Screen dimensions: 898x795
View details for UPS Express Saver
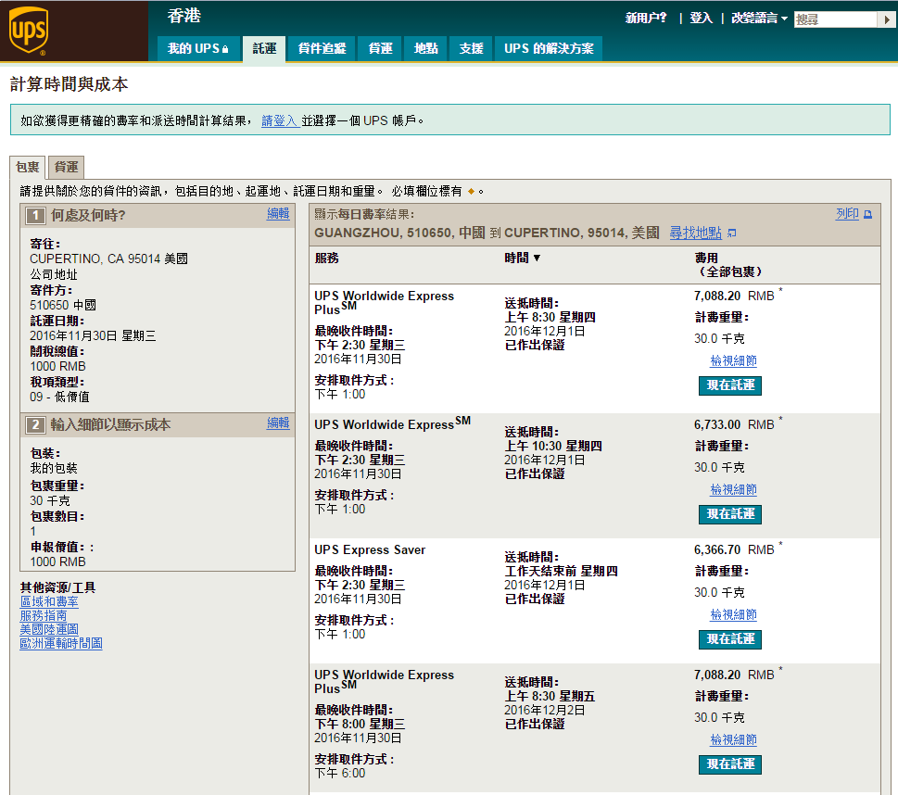tap(733, 614)
